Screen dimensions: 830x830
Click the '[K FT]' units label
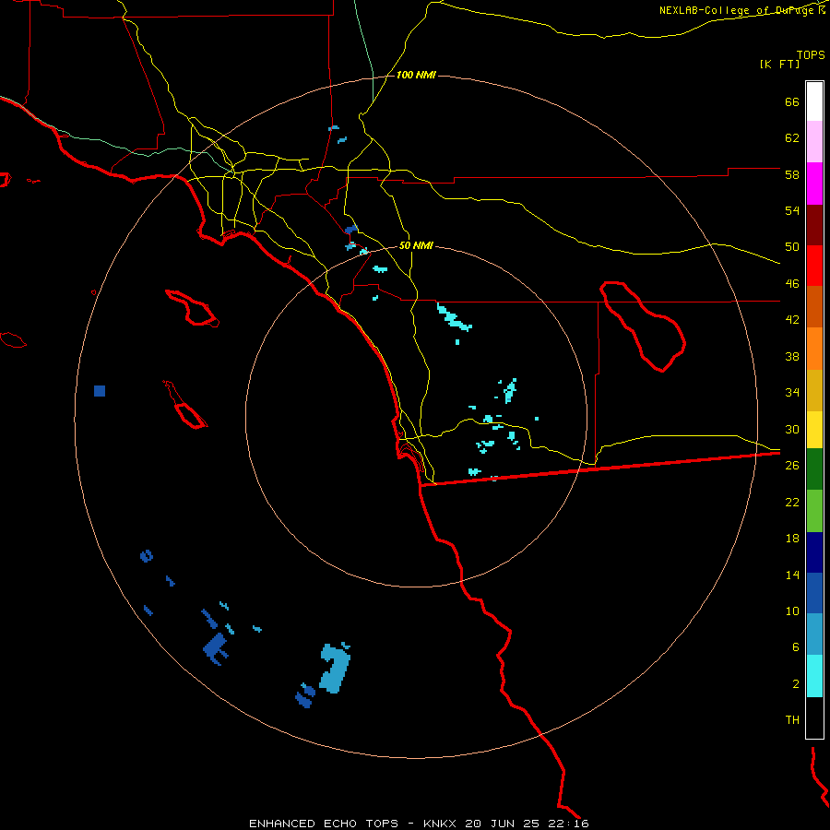tap(779, 64)
